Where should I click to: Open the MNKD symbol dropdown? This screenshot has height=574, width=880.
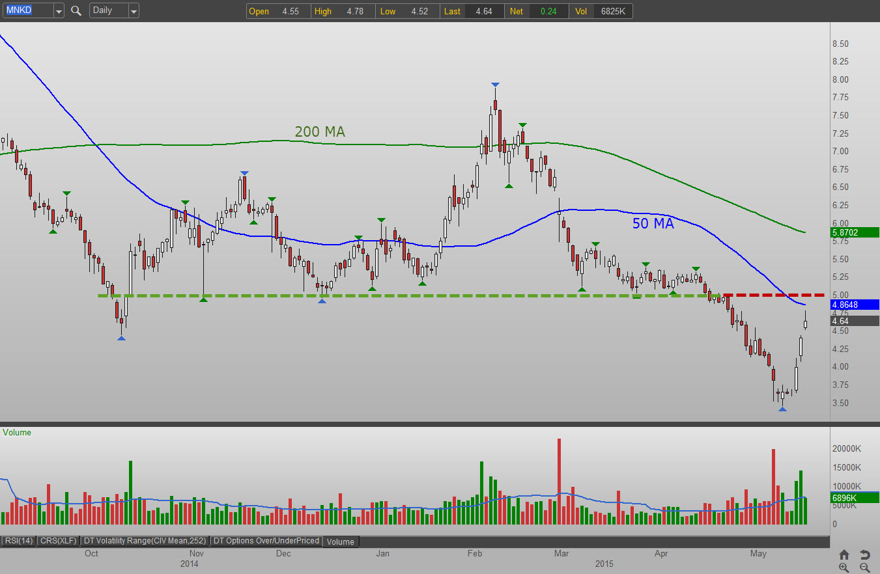point(58,10)
